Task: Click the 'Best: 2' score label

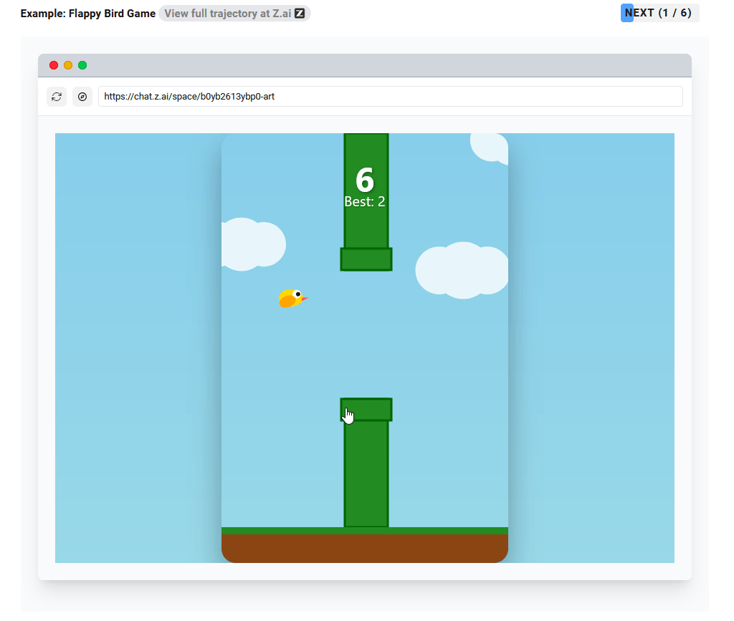Action: [365, 201]
